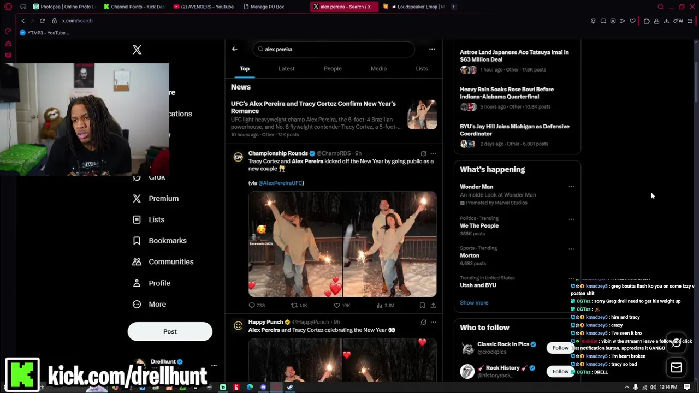
Task: Select the Top tab
Action: pos(244,69)
